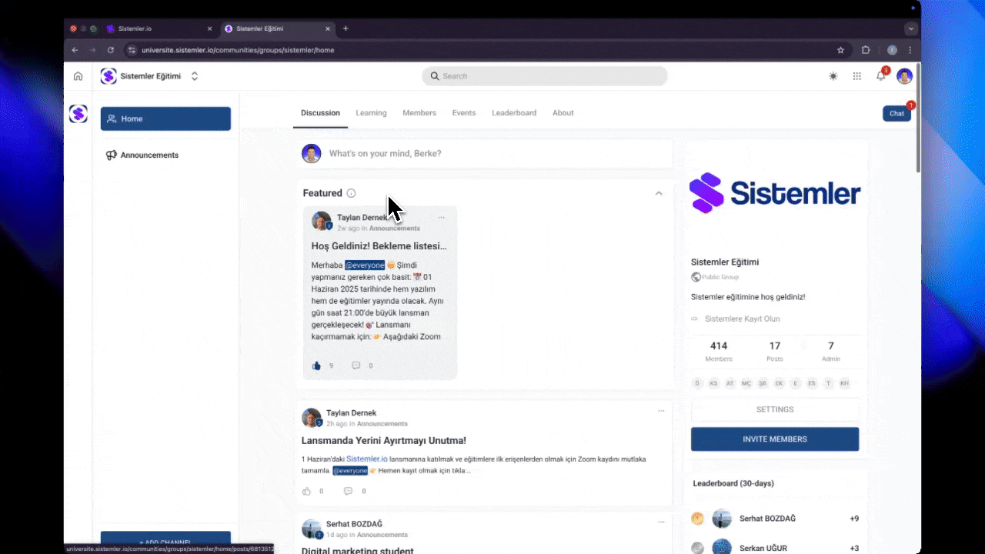Open the group SETTINGS button
This screenshot has height=554, width=985.
click(x=775, y=409)
